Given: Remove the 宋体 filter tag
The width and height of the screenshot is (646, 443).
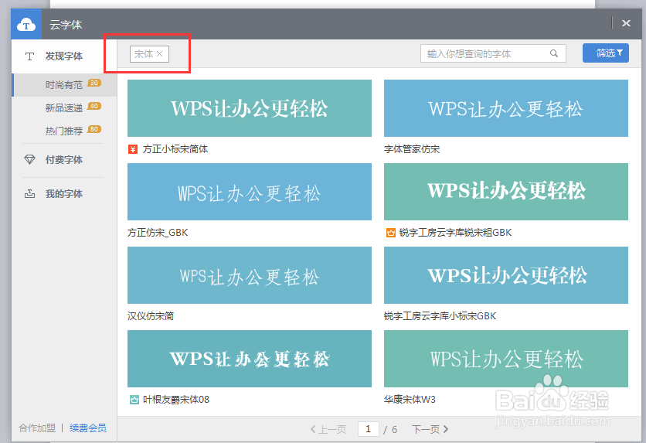Looking at the screenshot, I should (x=160, y=54).
